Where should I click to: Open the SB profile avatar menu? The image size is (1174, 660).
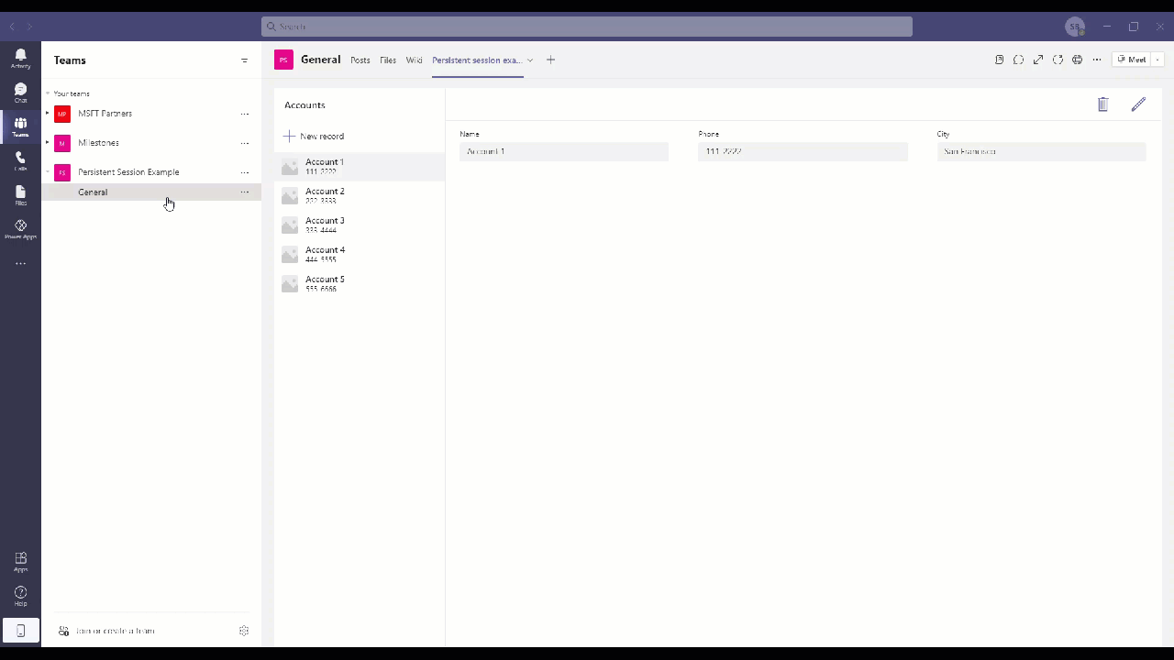point(1075,27)
